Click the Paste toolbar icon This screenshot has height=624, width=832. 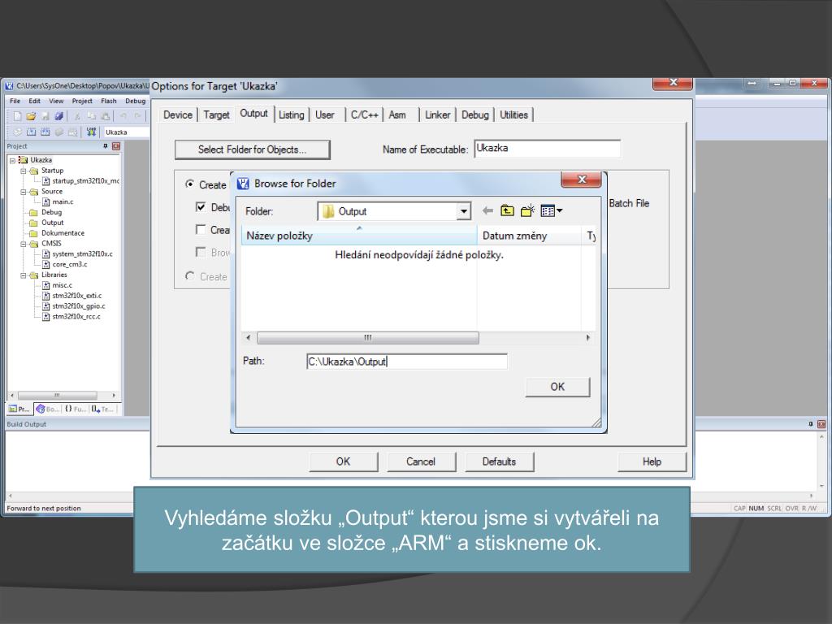tap(106, 116)
